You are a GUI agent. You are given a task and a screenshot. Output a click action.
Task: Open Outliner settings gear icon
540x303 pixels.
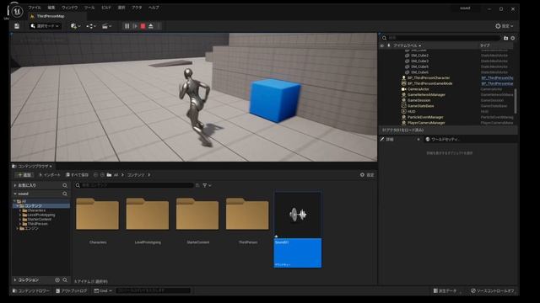513,38
